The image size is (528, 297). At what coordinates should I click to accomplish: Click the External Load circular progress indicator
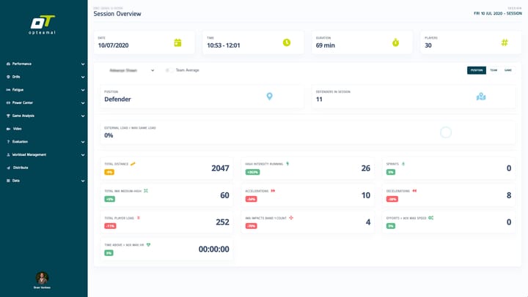445,132
